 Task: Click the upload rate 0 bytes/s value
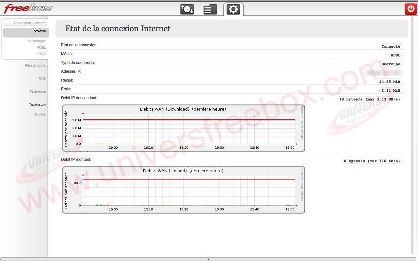(372, 161)
